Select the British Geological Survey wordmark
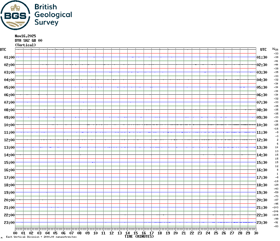 coord(53,14)
